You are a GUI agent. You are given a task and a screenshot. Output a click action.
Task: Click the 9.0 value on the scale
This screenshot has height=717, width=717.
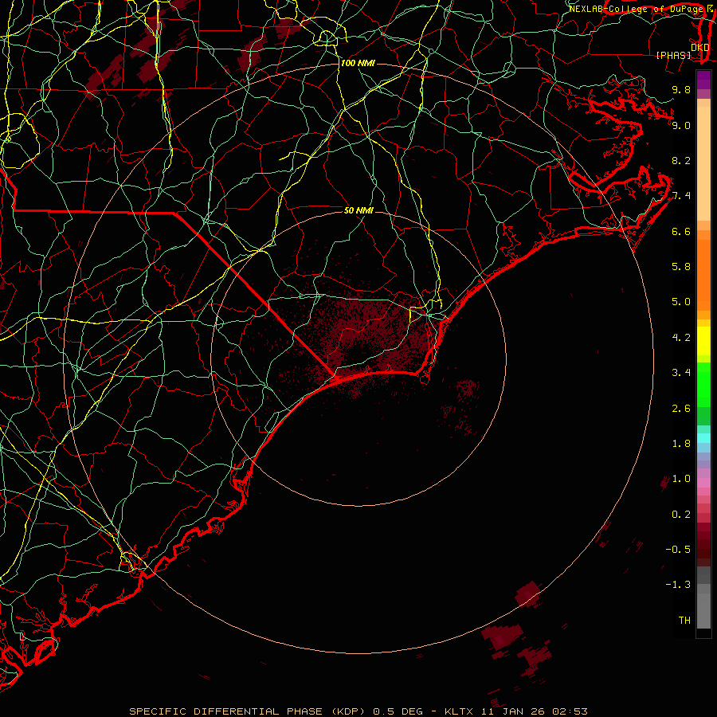click(681, 125)
